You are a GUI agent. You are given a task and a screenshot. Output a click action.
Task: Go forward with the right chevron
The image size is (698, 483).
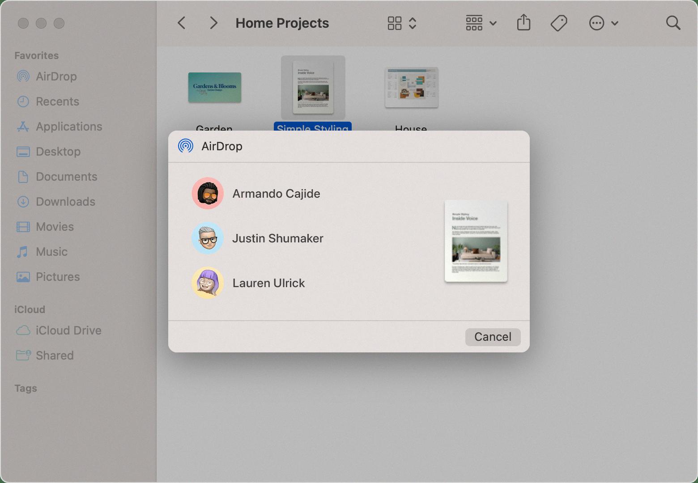(214, 23)
